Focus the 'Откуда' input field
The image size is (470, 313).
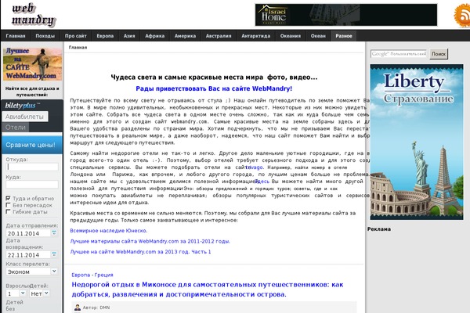click(32, 167)
